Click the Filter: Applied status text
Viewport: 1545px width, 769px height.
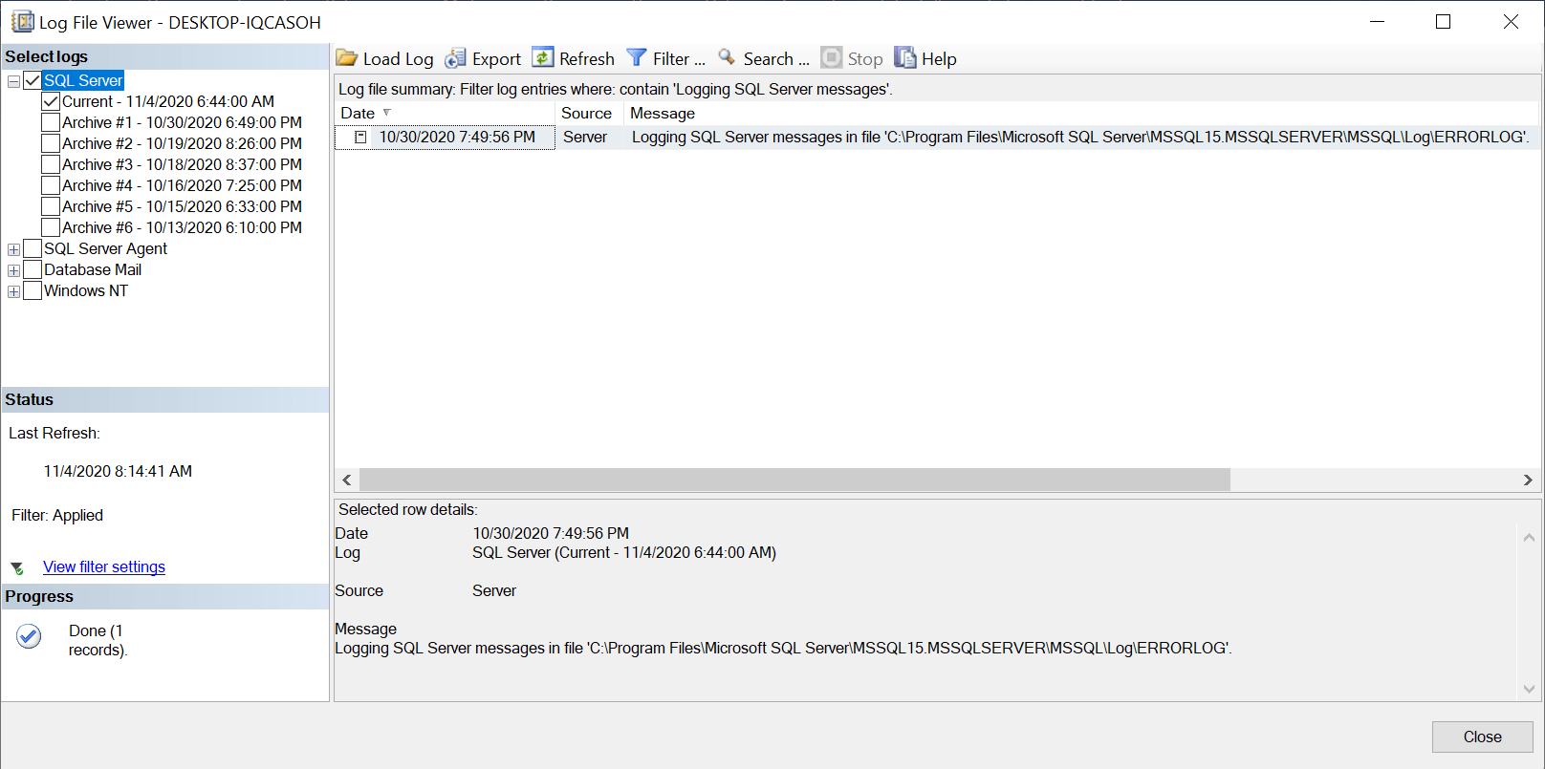57,515
